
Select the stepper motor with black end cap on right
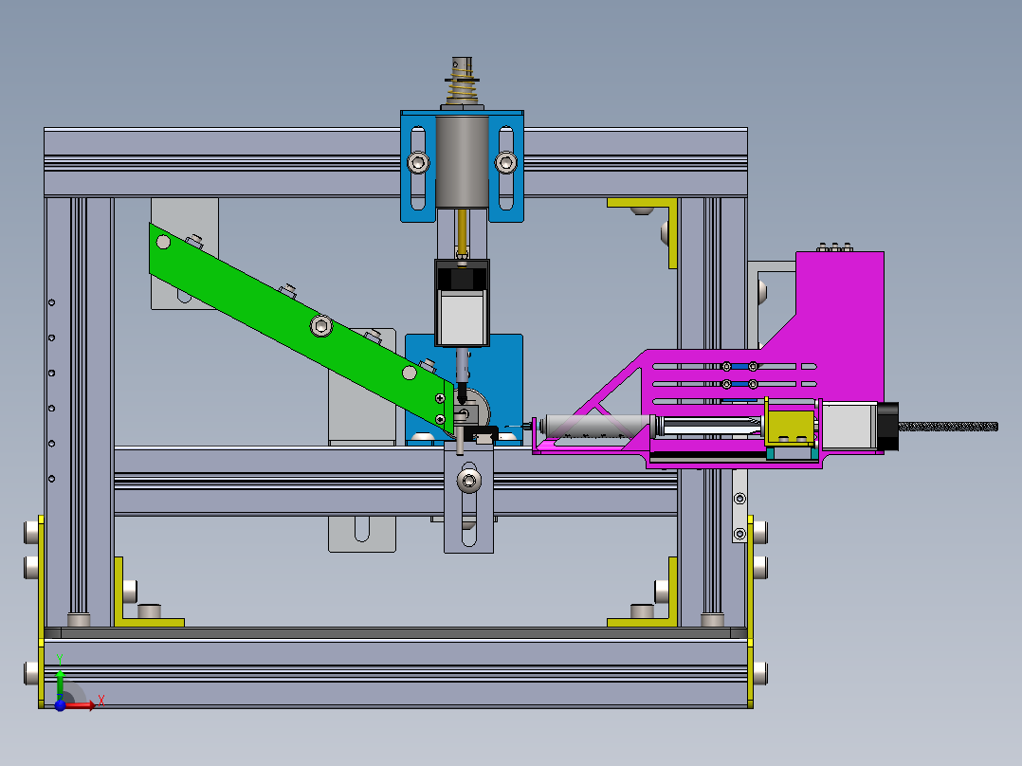(x=861, y=426)
